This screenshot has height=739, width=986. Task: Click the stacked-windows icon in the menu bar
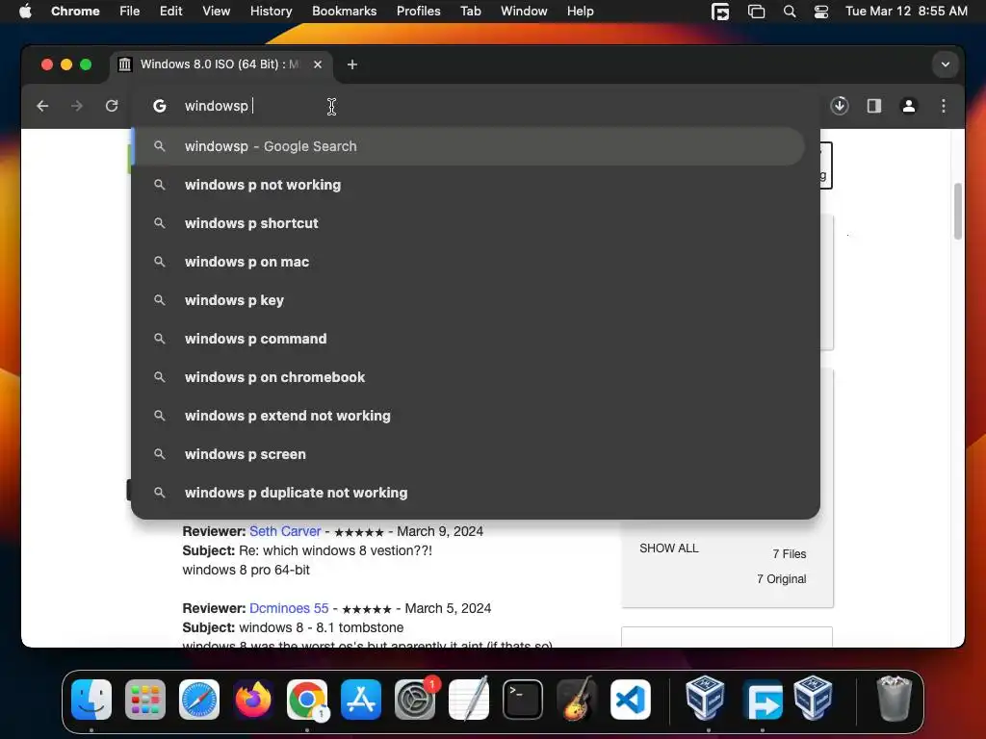pos(756,12)
